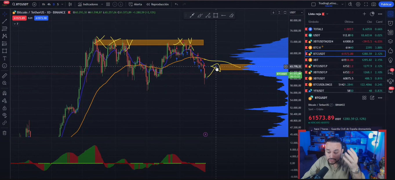Open symbol details more options menu
This screenshot has width=395, height=180.
[380, 98]
